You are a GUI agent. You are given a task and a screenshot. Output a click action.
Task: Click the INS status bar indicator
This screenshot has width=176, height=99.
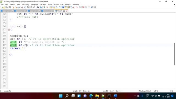pyautogui.click(x=172, y=91)
